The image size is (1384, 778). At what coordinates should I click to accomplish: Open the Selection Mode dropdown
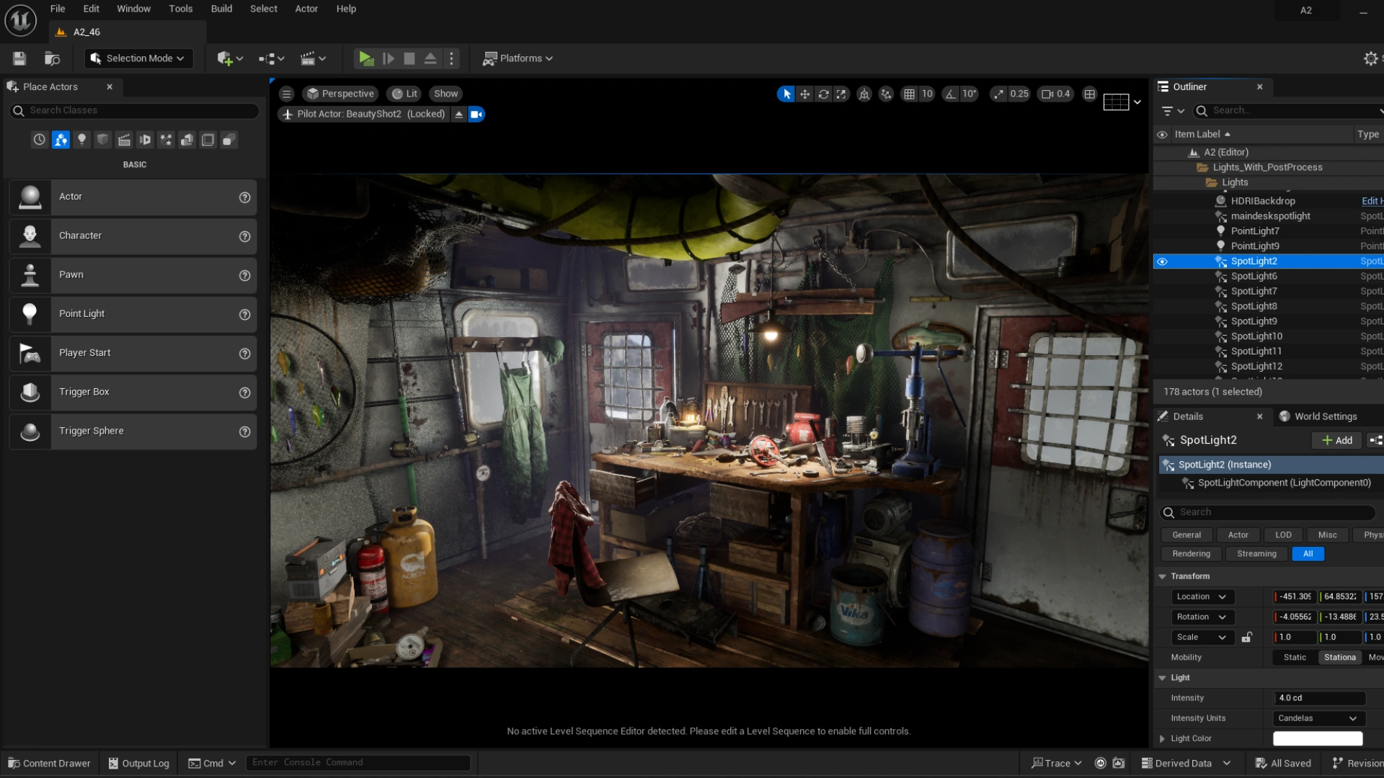click(138, 58)
